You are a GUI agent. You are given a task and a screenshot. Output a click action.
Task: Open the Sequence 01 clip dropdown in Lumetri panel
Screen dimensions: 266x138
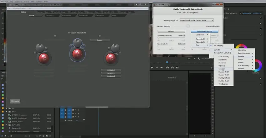pyautogui.click(x=240, y=13)
